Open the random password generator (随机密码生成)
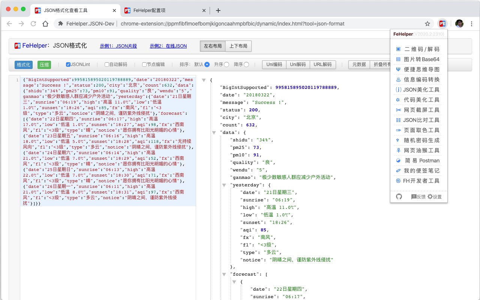This screenshot has height=300, width=480. (x=418, y=140)
